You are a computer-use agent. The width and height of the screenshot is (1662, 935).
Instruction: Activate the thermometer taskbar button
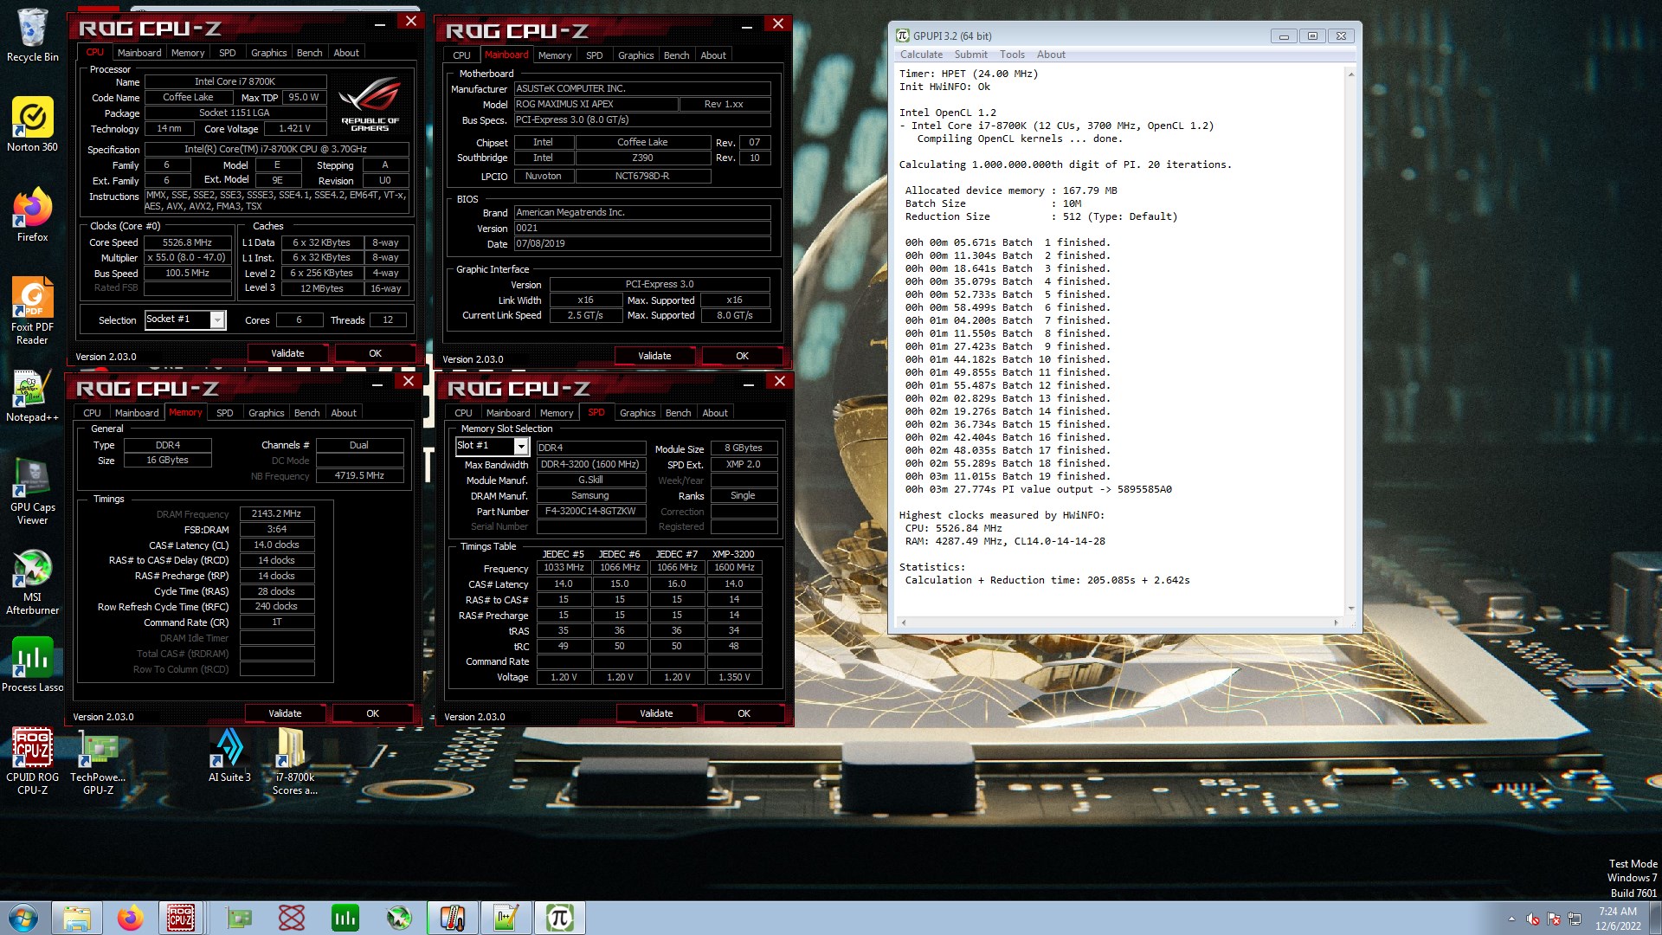pos(453,918)
